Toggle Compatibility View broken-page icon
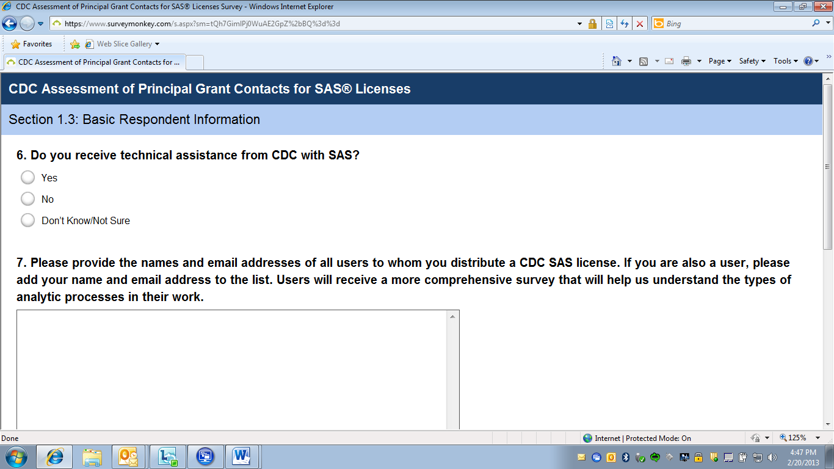Image resolution: width=834 pixels, height=469 pixels. pyautogui.click(x=609, y=24)
